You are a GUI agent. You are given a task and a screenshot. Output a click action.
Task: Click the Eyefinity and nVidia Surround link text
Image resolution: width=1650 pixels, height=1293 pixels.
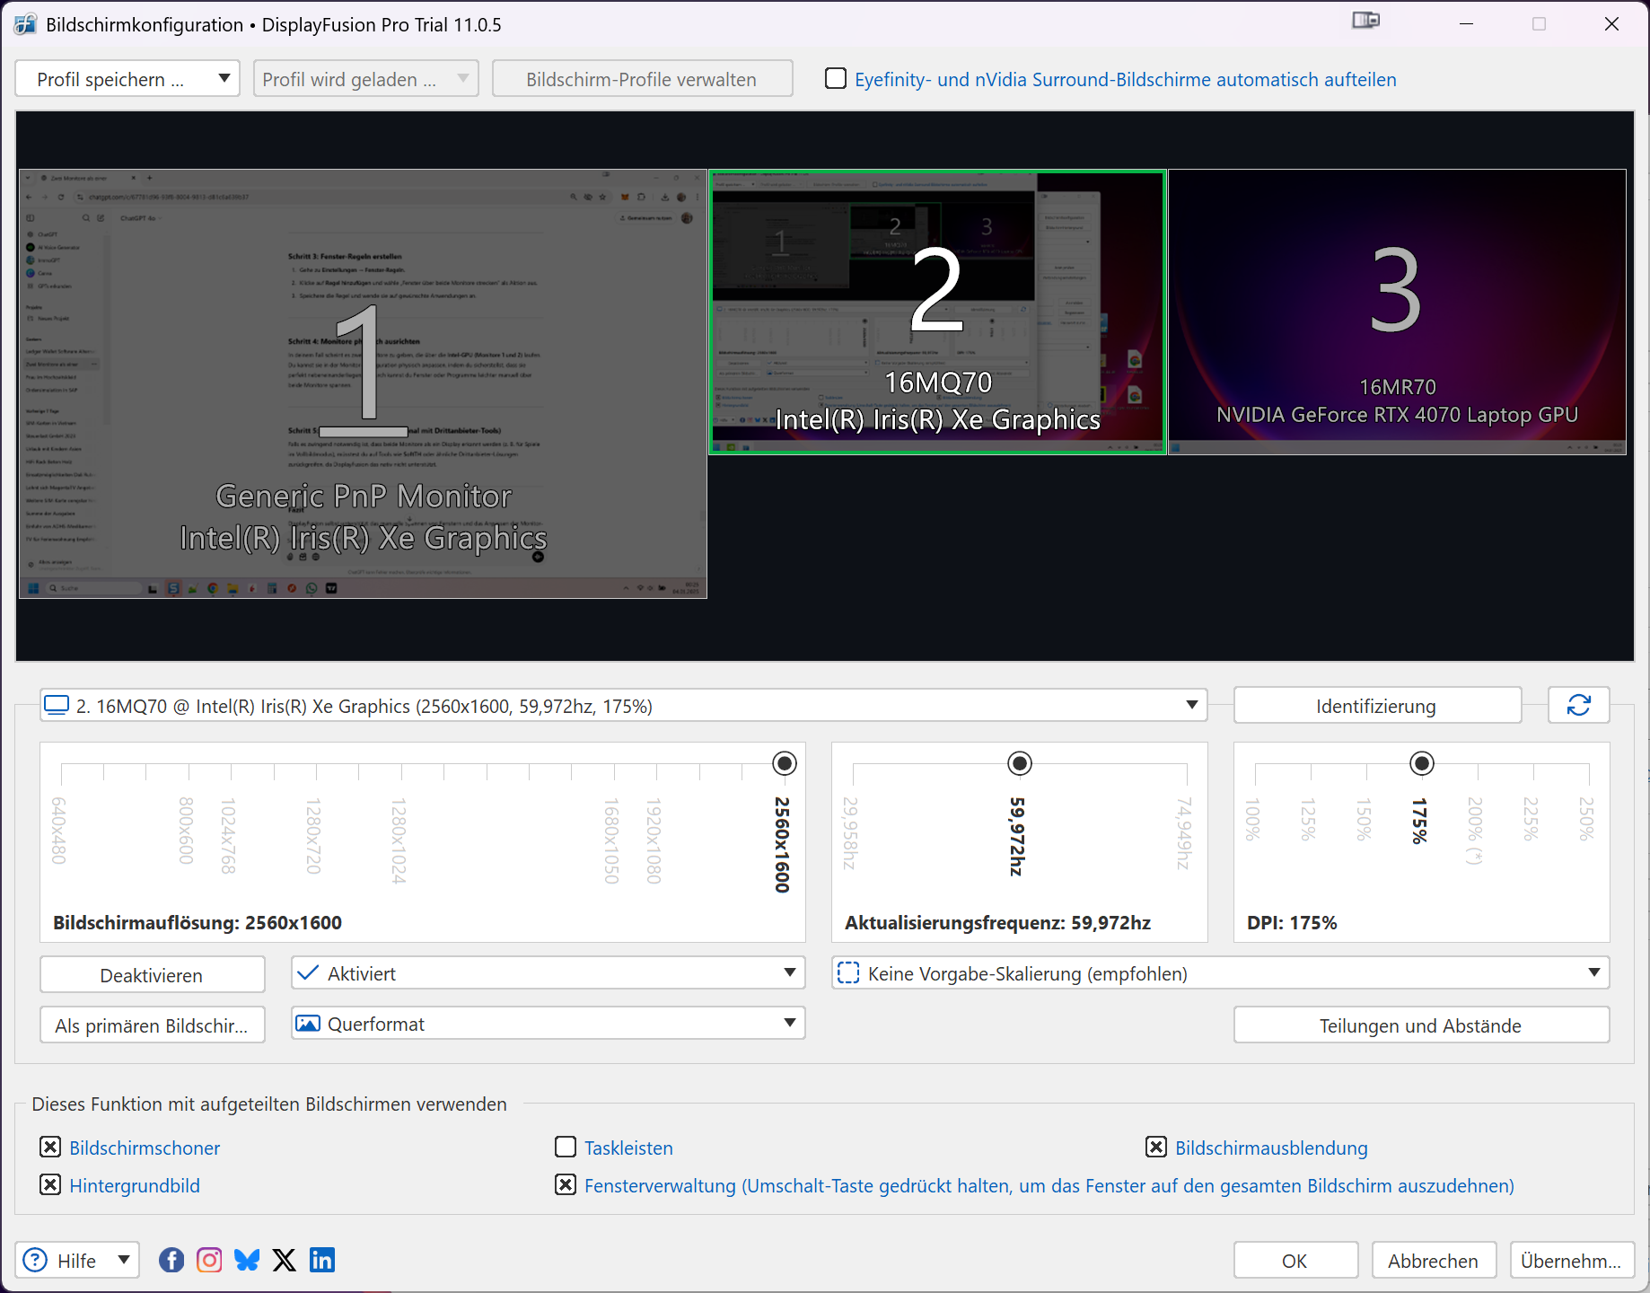pyautogui.click(x=1126, y=79)
